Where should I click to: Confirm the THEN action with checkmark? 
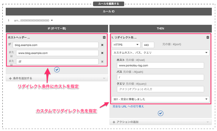pyautogui.click(x=160, y=113)
